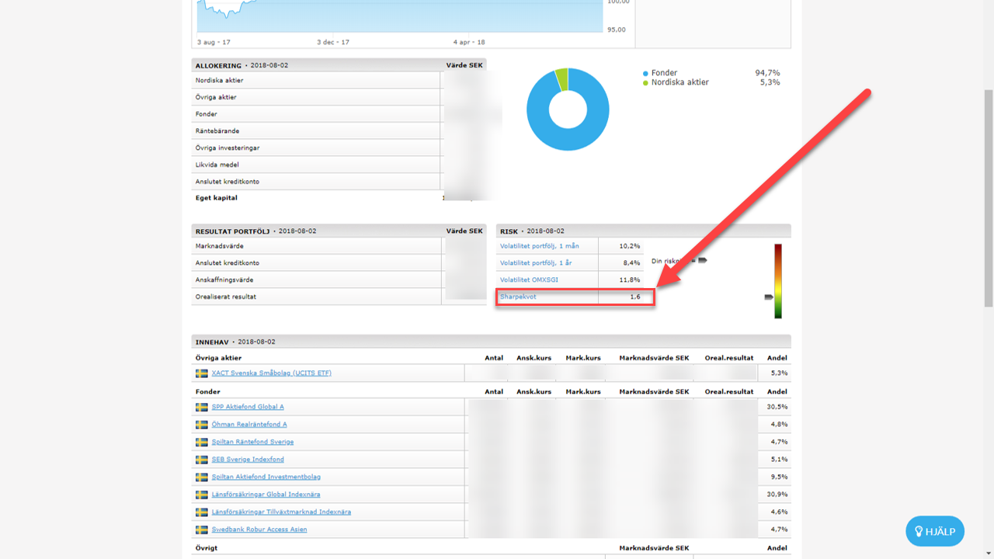Open Länsförsäkringar Global Indexnära fund link
Screen dimensions: 994x559
pyautogui.click(x=266, y=495)
